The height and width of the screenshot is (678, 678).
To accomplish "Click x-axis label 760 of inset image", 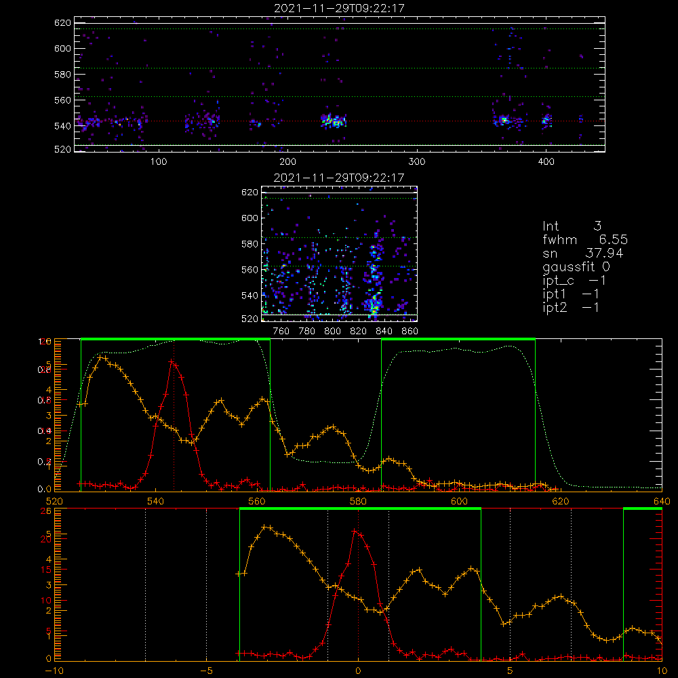I will point(281,332).
